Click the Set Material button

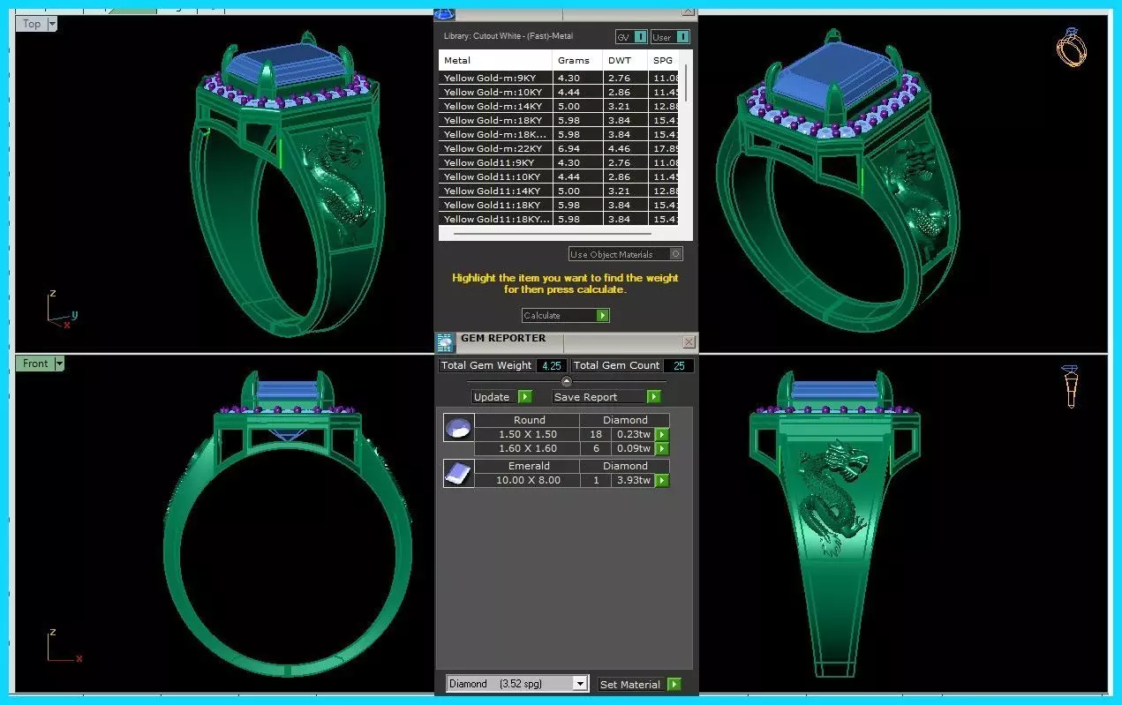(639, 685)
